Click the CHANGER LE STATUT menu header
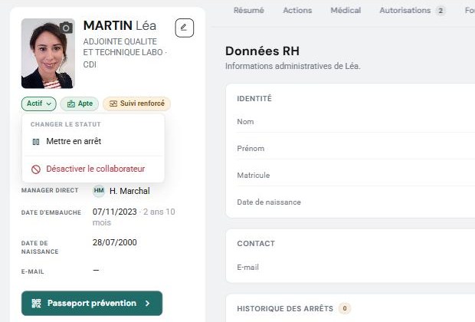This screenshot has height=322, width=475. point(66,124)
